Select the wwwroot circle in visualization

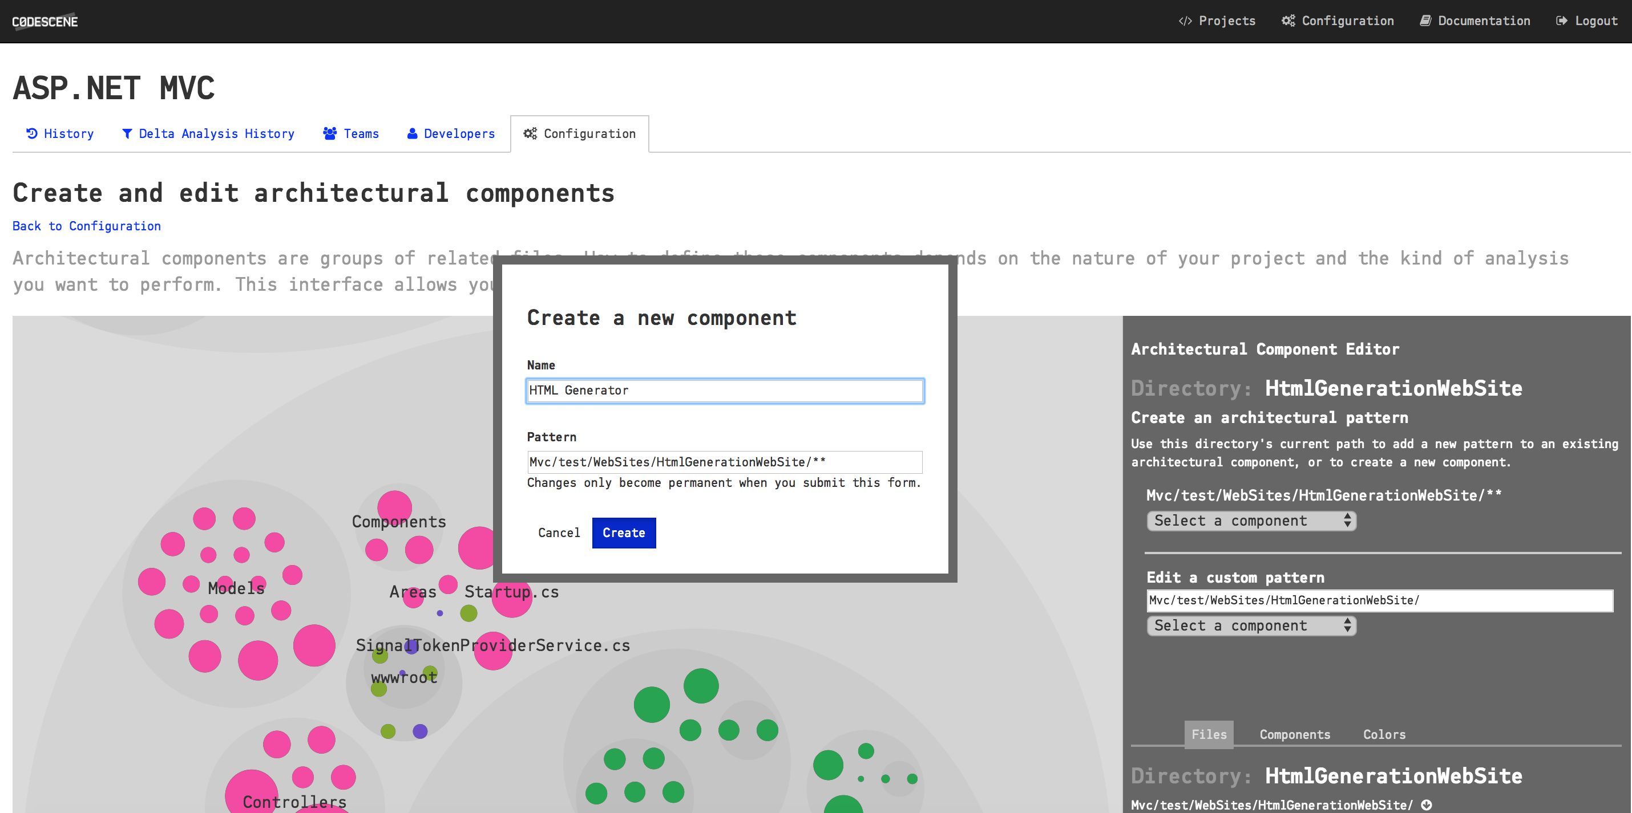point(404,682)
